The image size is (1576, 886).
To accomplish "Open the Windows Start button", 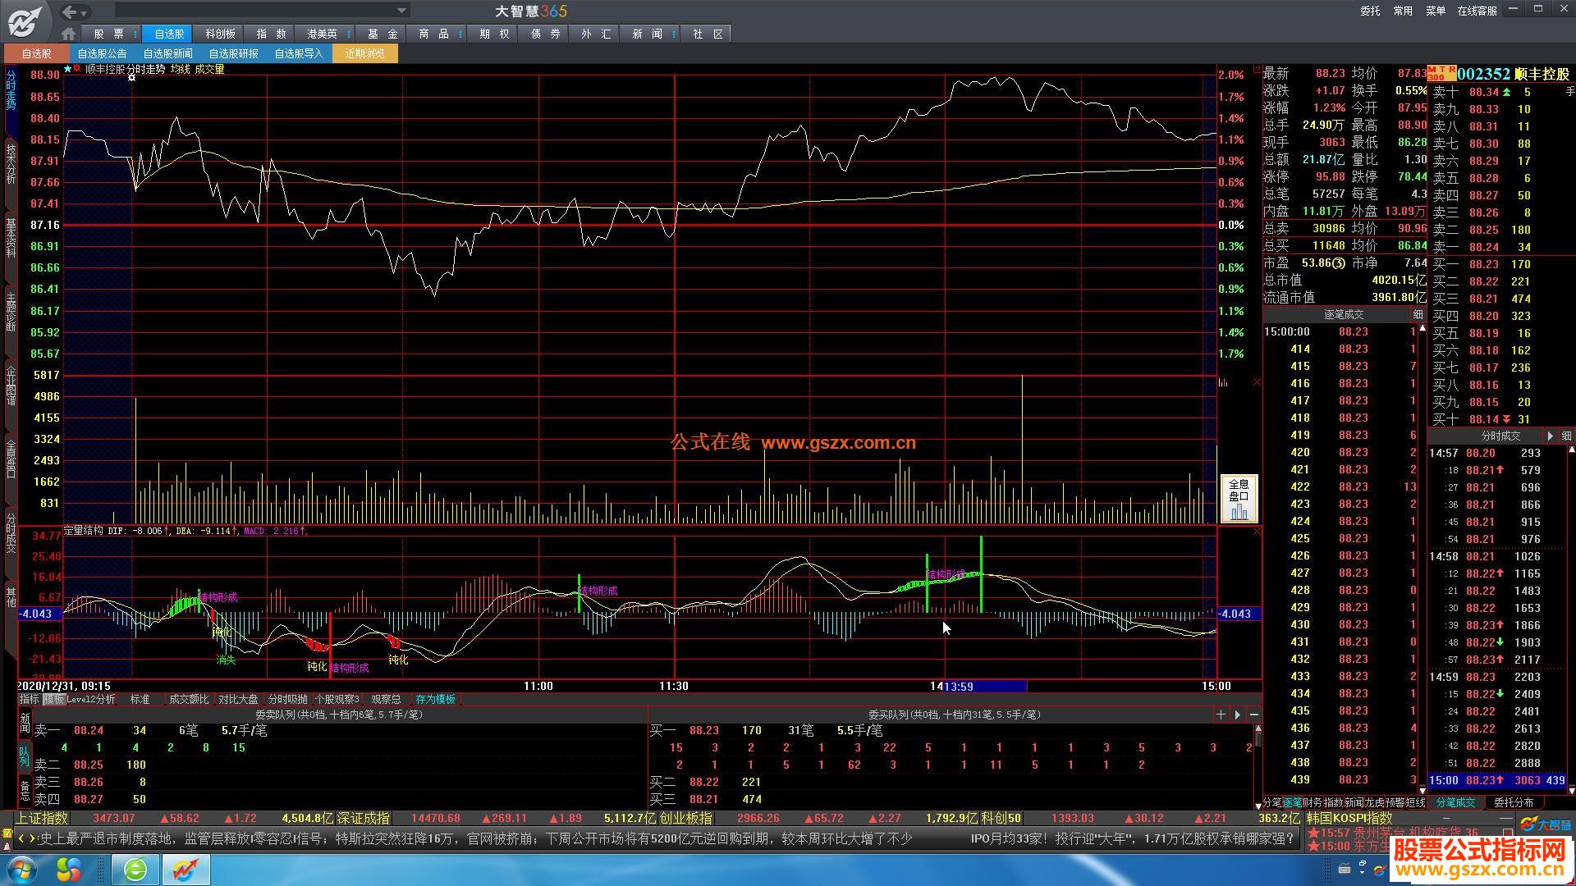I will [21, 869].
